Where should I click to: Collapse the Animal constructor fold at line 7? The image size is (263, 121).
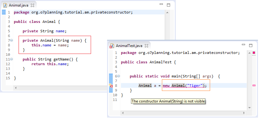[x=12, y=40]
